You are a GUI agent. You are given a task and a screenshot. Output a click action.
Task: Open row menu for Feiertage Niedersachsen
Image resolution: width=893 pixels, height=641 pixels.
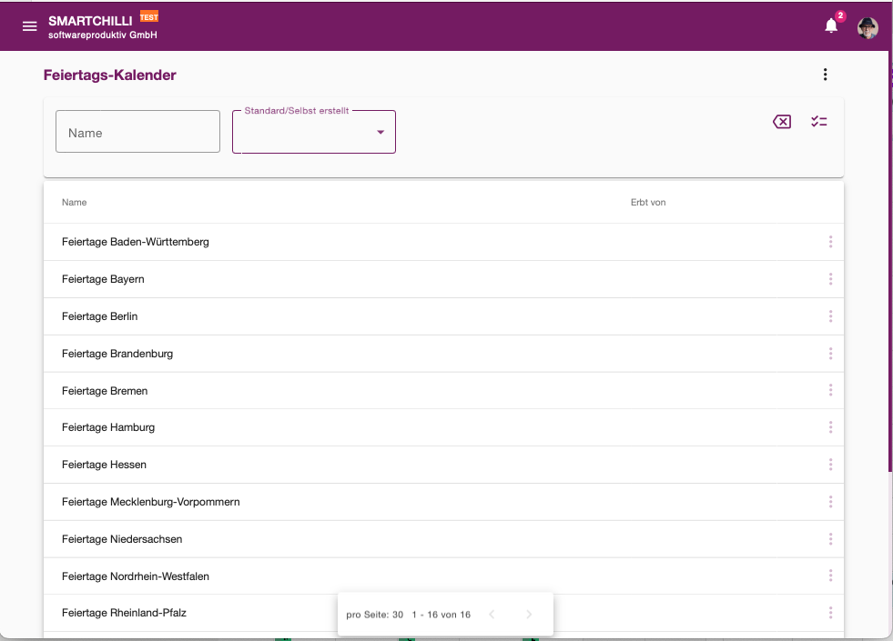[x=830, y=538]
